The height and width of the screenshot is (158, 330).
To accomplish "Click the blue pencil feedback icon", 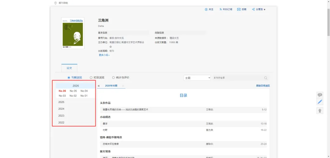I will click(320, 102).
